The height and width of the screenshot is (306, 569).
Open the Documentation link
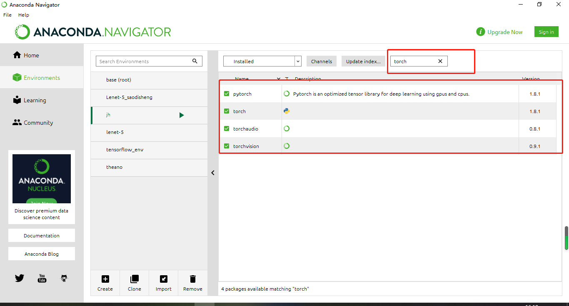tap(42, 235)
